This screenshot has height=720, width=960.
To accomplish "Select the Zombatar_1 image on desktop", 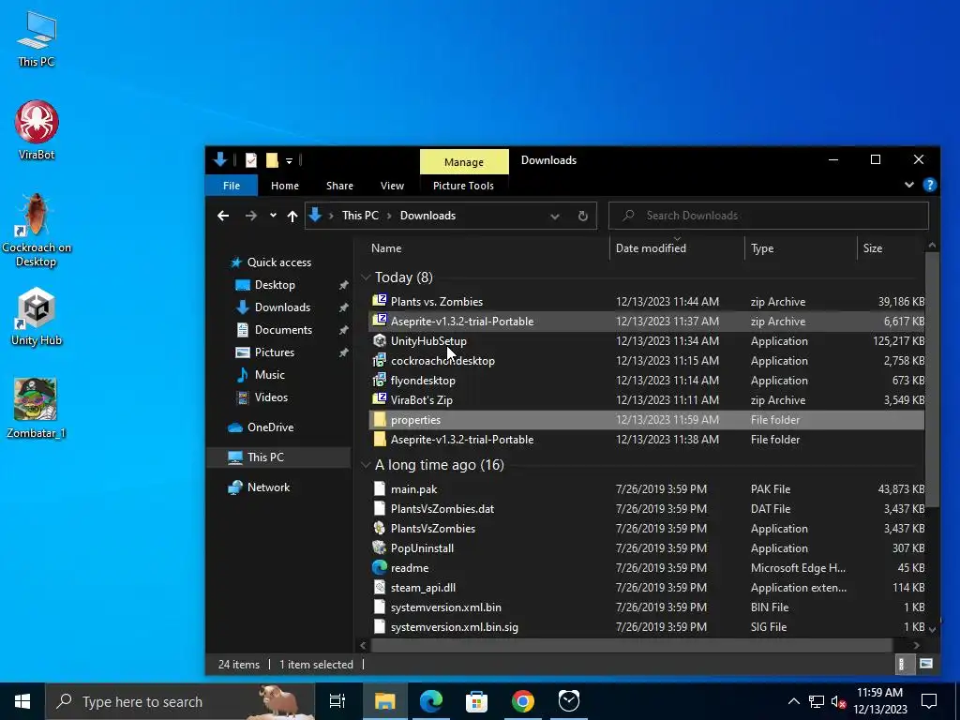I will pyautogui.click(x=37, y=408).
